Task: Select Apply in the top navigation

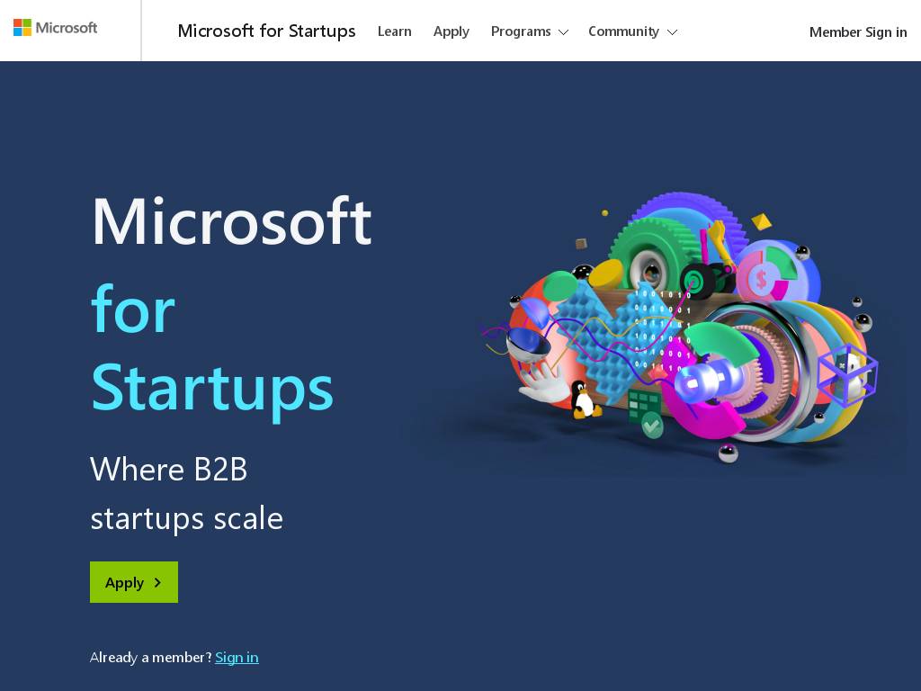Action: pos(451,31)
